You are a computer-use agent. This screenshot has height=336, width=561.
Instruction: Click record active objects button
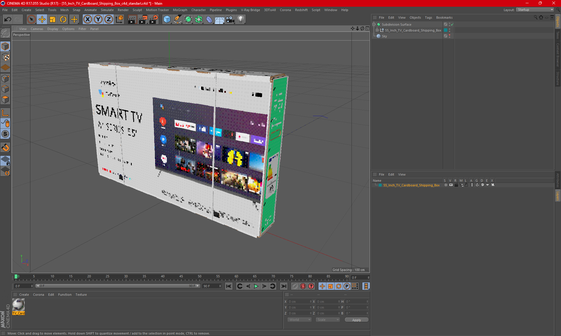[x=295, y=286]
